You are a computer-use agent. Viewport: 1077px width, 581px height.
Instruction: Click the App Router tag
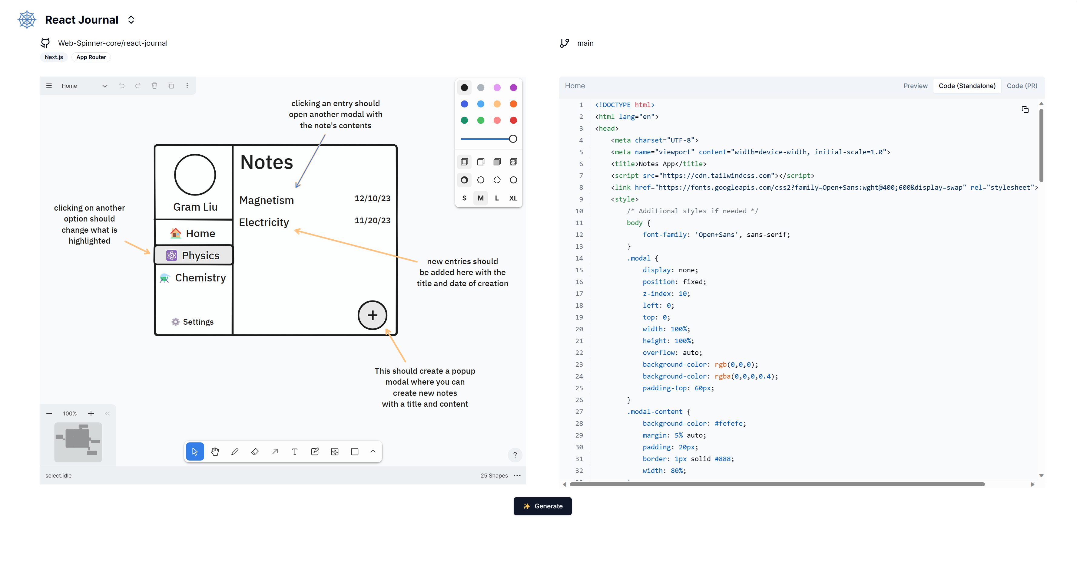point(91,57)
